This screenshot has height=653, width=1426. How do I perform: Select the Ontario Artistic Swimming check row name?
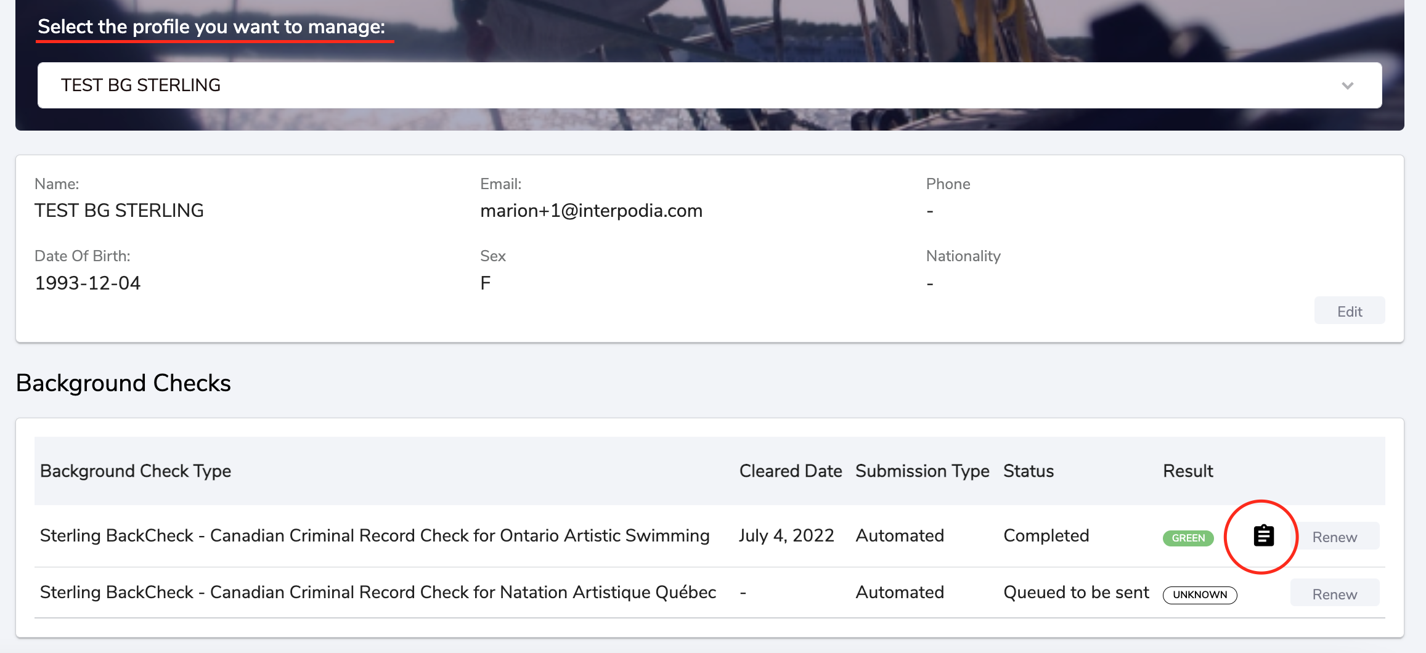(375, 536)
